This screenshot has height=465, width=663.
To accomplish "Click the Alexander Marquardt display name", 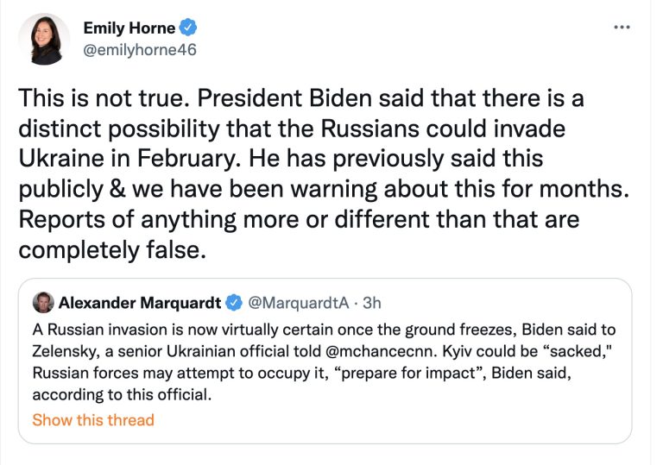I will tap(139, 303).
